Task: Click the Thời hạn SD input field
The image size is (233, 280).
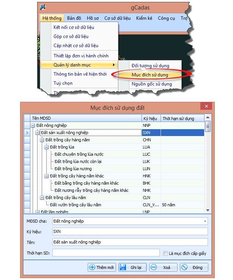Action: pyautogui.click(x=106, y=253)
